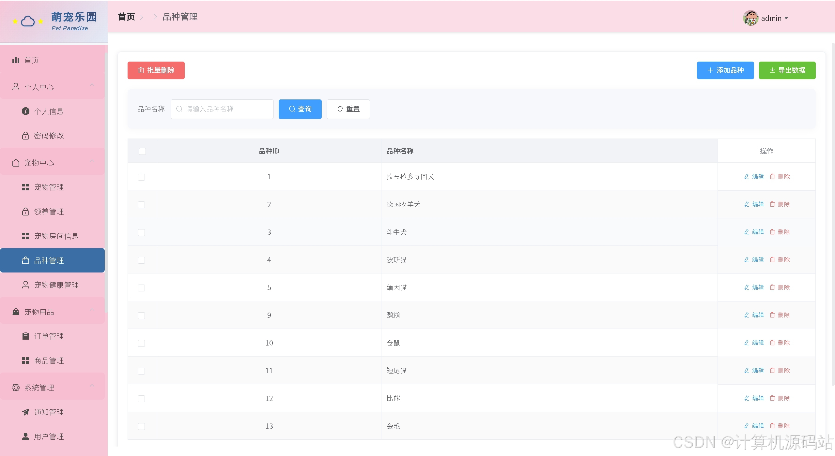Viewport: 835px width, 456px height.
Task: Tick the checkbox for 波斯猫 row
Action: click(x=141, y=260)
